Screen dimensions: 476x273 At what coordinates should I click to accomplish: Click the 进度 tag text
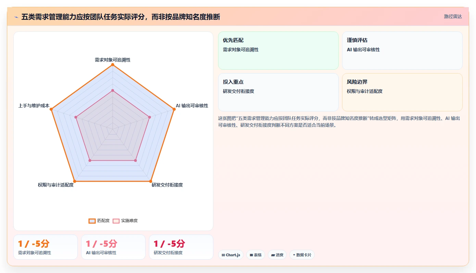tap(279, 255)
